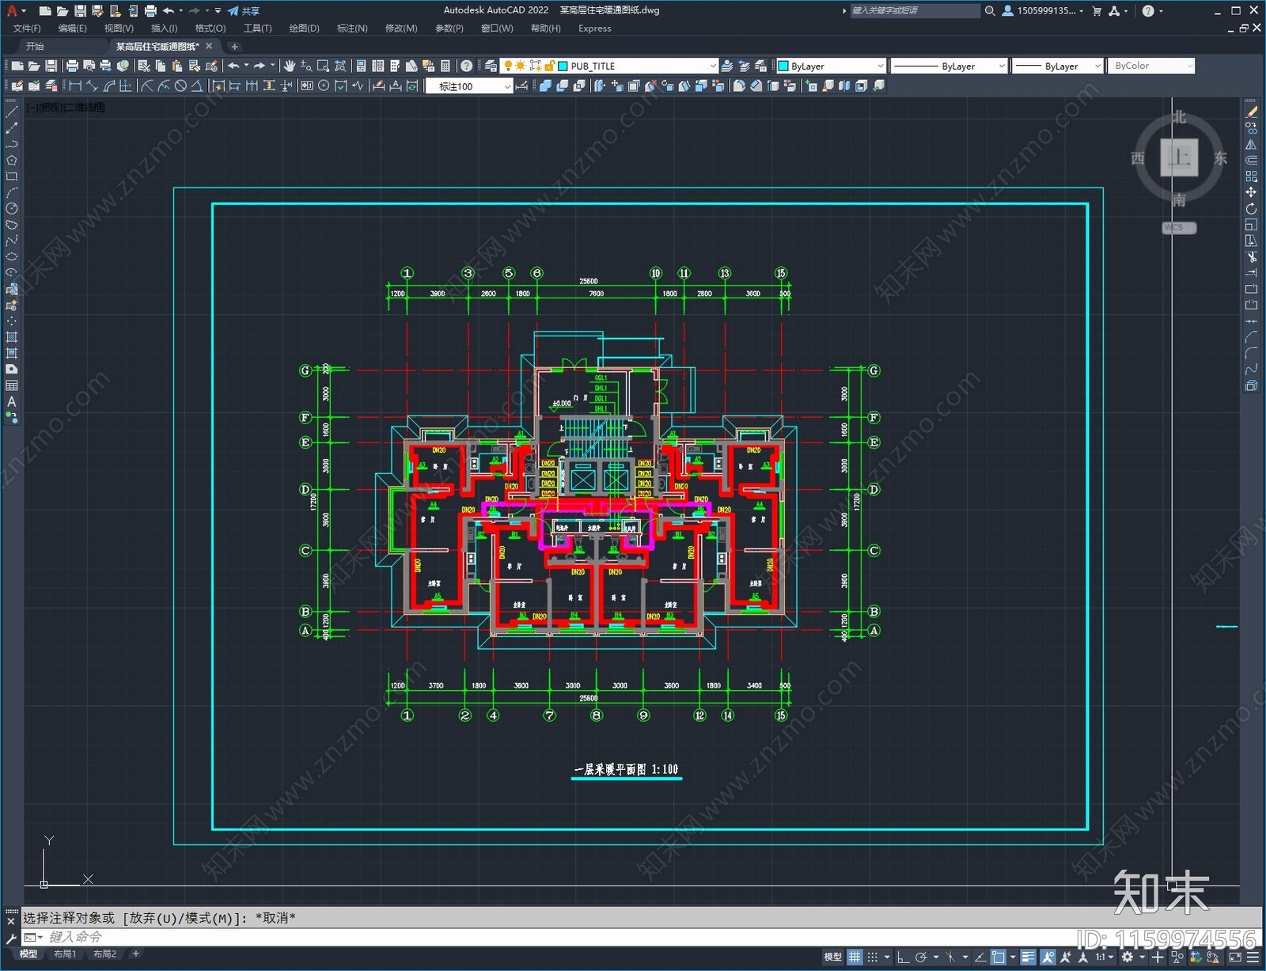Click the ByColor plot style box
Screen dimensions: 1266x971
[1151, 66]
